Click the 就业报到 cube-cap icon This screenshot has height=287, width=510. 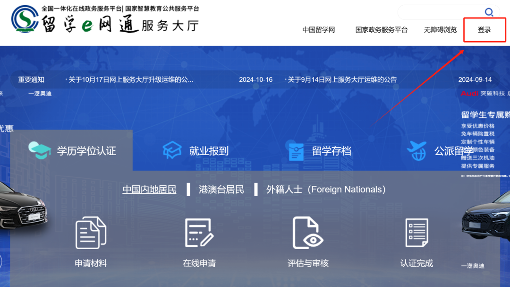172,151
